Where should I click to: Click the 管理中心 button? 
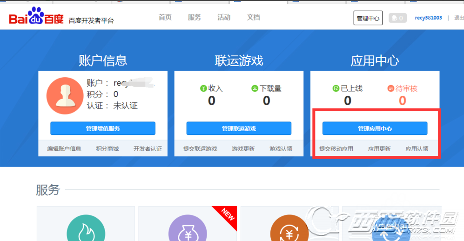point(368,18)
